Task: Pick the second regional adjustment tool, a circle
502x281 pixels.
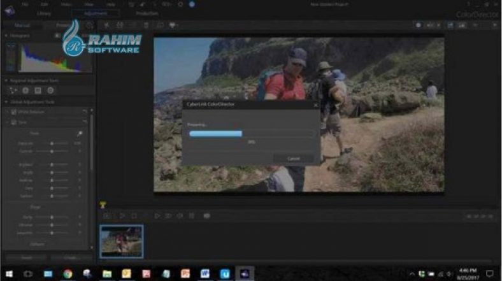Action: pyautogui.click(x=25, y=90)
